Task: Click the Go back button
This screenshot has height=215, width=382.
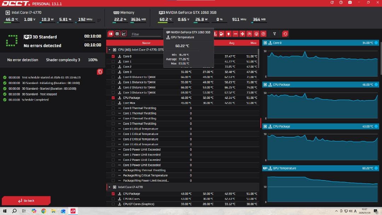Action: tap(26, 200)
